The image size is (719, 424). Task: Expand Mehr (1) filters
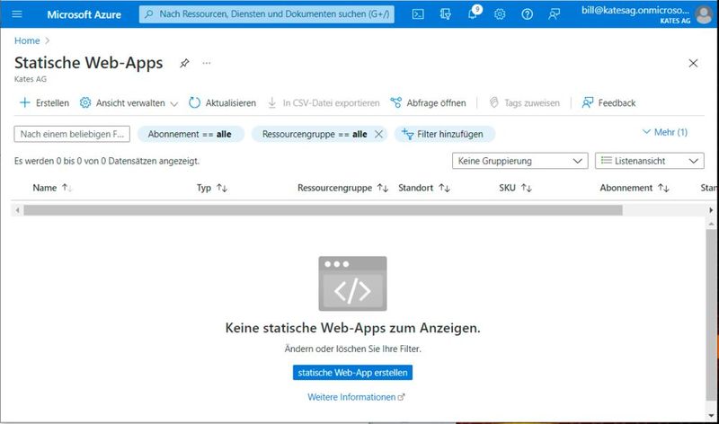coord(665,132)
